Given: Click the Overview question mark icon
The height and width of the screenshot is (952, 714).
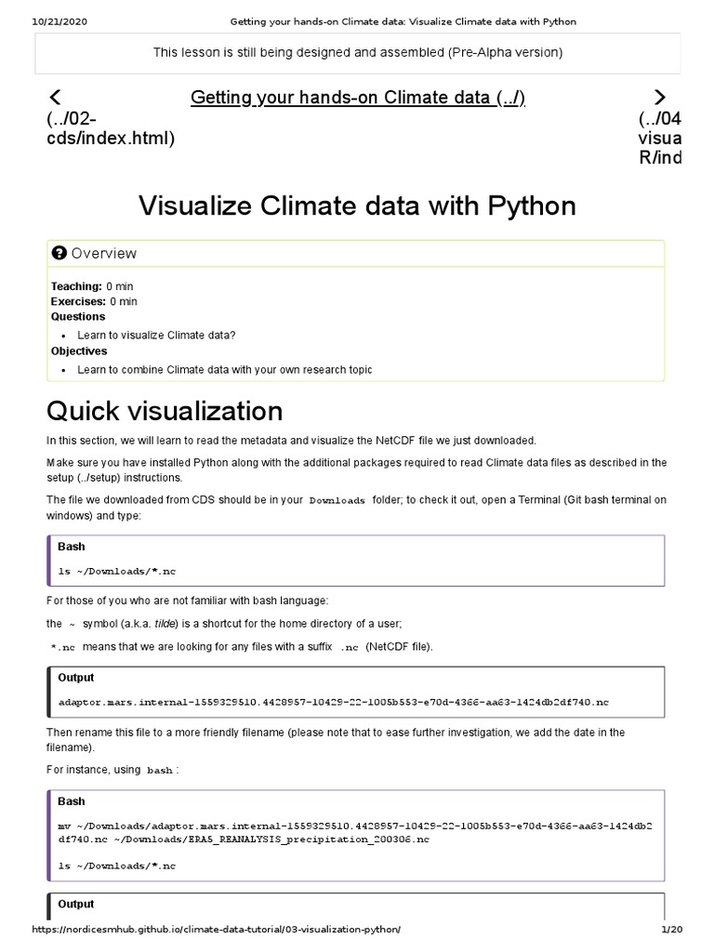Looking at the screenshot, I should pyautogui.click(x=59, y=254).
